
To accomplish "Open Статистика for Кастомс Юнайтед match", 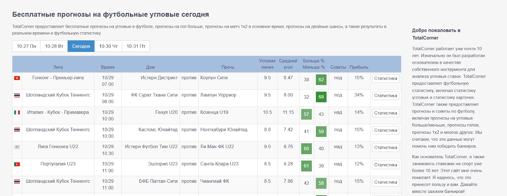I will click(385, 130).
